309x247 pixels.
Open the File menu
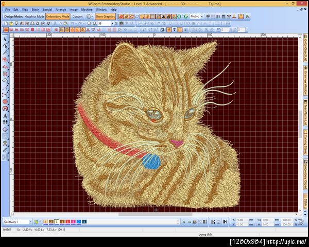8,10
